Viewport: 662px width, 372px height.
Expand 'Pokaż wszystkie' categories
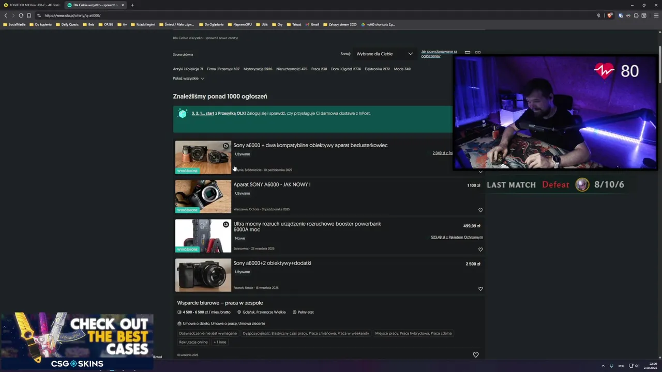188,79
